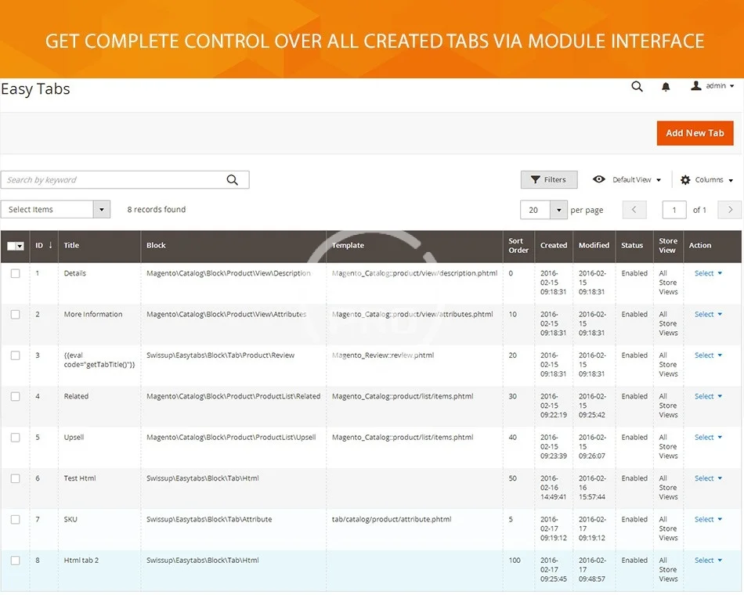Open the notifications bell icon
The height and width of the screenshot is (595, 744).
coord(666,87)
